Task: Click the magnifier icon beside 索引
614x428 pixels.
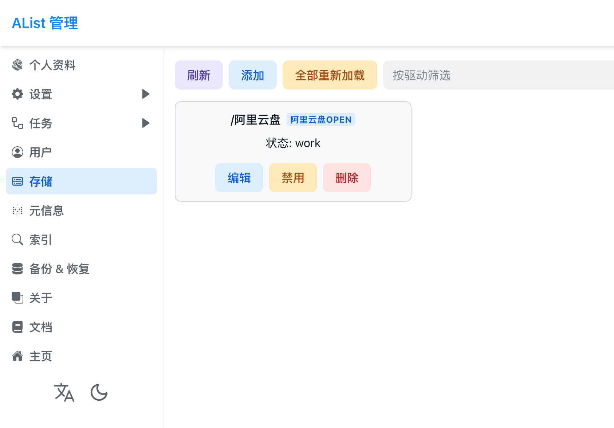Action: [17, 239]
